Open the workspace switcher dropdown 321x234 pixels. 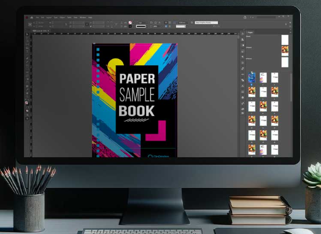point(252,17)
